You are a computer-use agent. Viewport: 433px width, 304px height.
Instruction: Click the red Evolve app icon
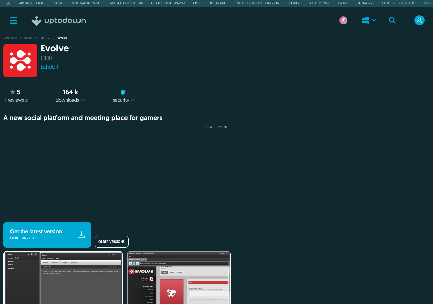(20, 60)
